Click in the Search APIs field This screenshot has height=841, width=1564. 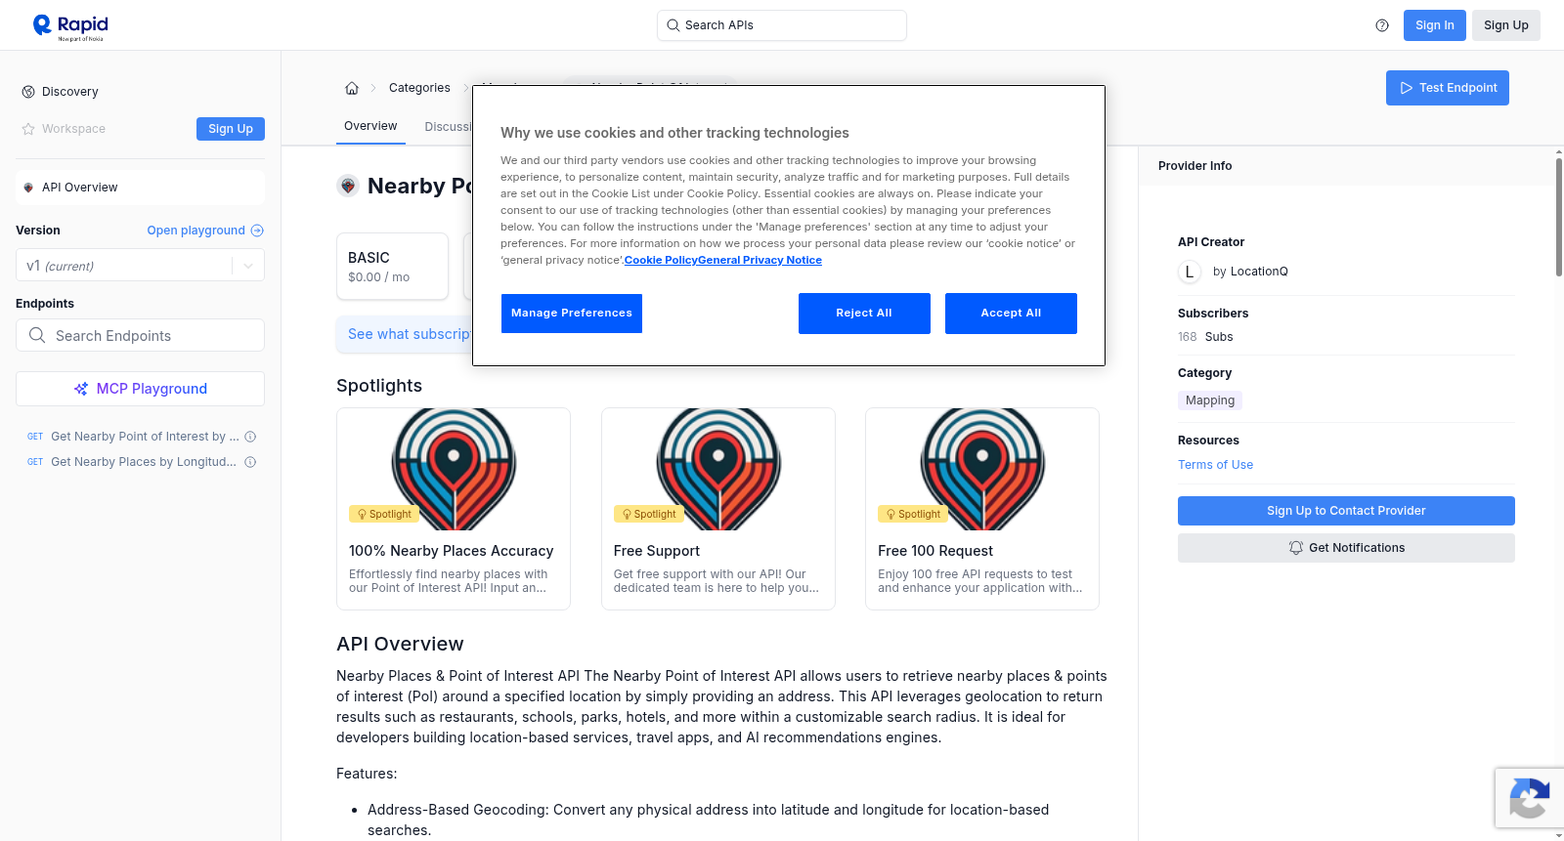[x=782, y=25]
